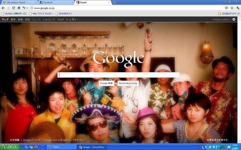Expand the quick launch overflow chevron

43,146
